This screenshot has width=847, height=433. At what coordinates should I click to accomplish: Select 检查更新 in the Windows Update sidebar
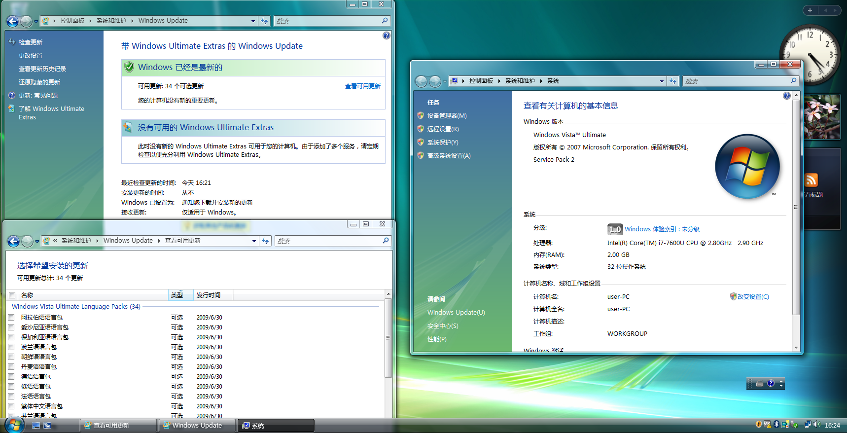pyautogui.click(x=31, y=42)
